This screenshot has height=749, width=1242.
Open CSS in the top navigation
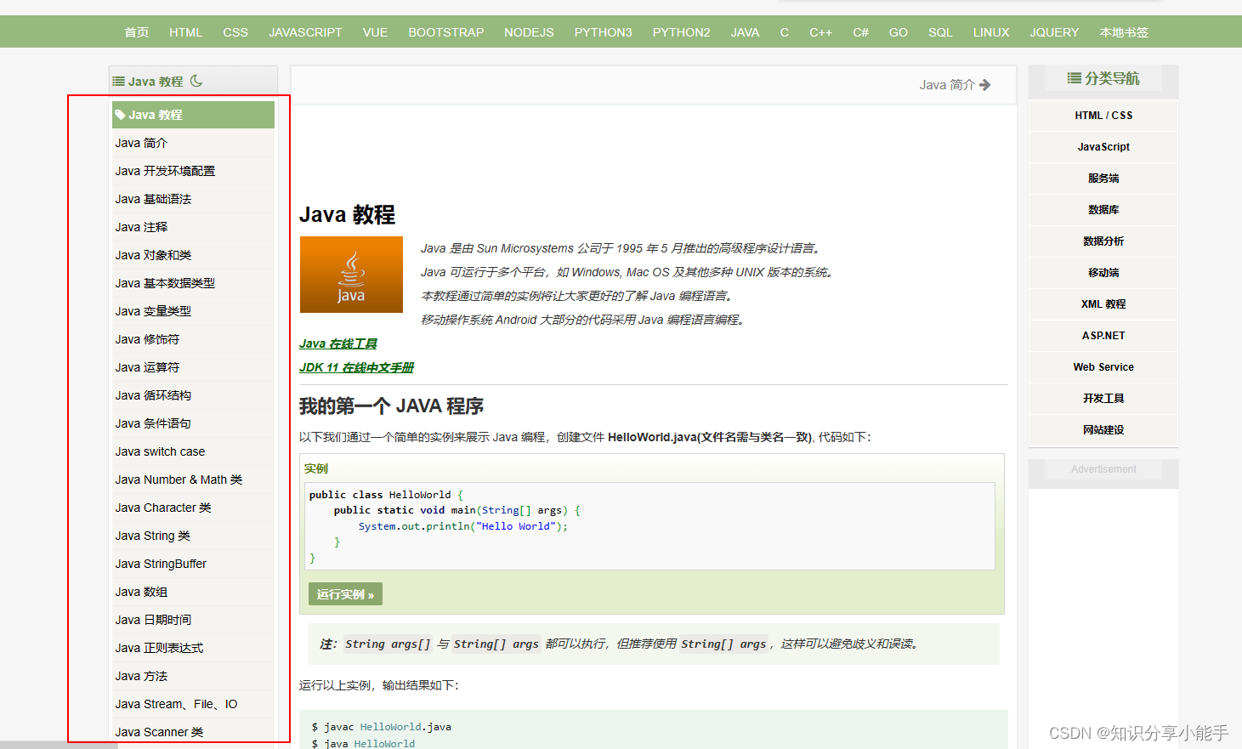click(x=235, y=32)
